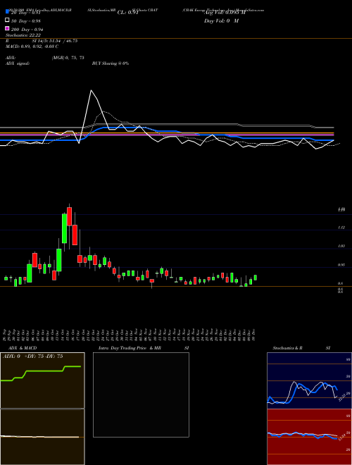Image resolution: width=352 pixels, height=465 pixels.
Task: Click the MACD lower sub-panel
Action: [x=42, y=437]
